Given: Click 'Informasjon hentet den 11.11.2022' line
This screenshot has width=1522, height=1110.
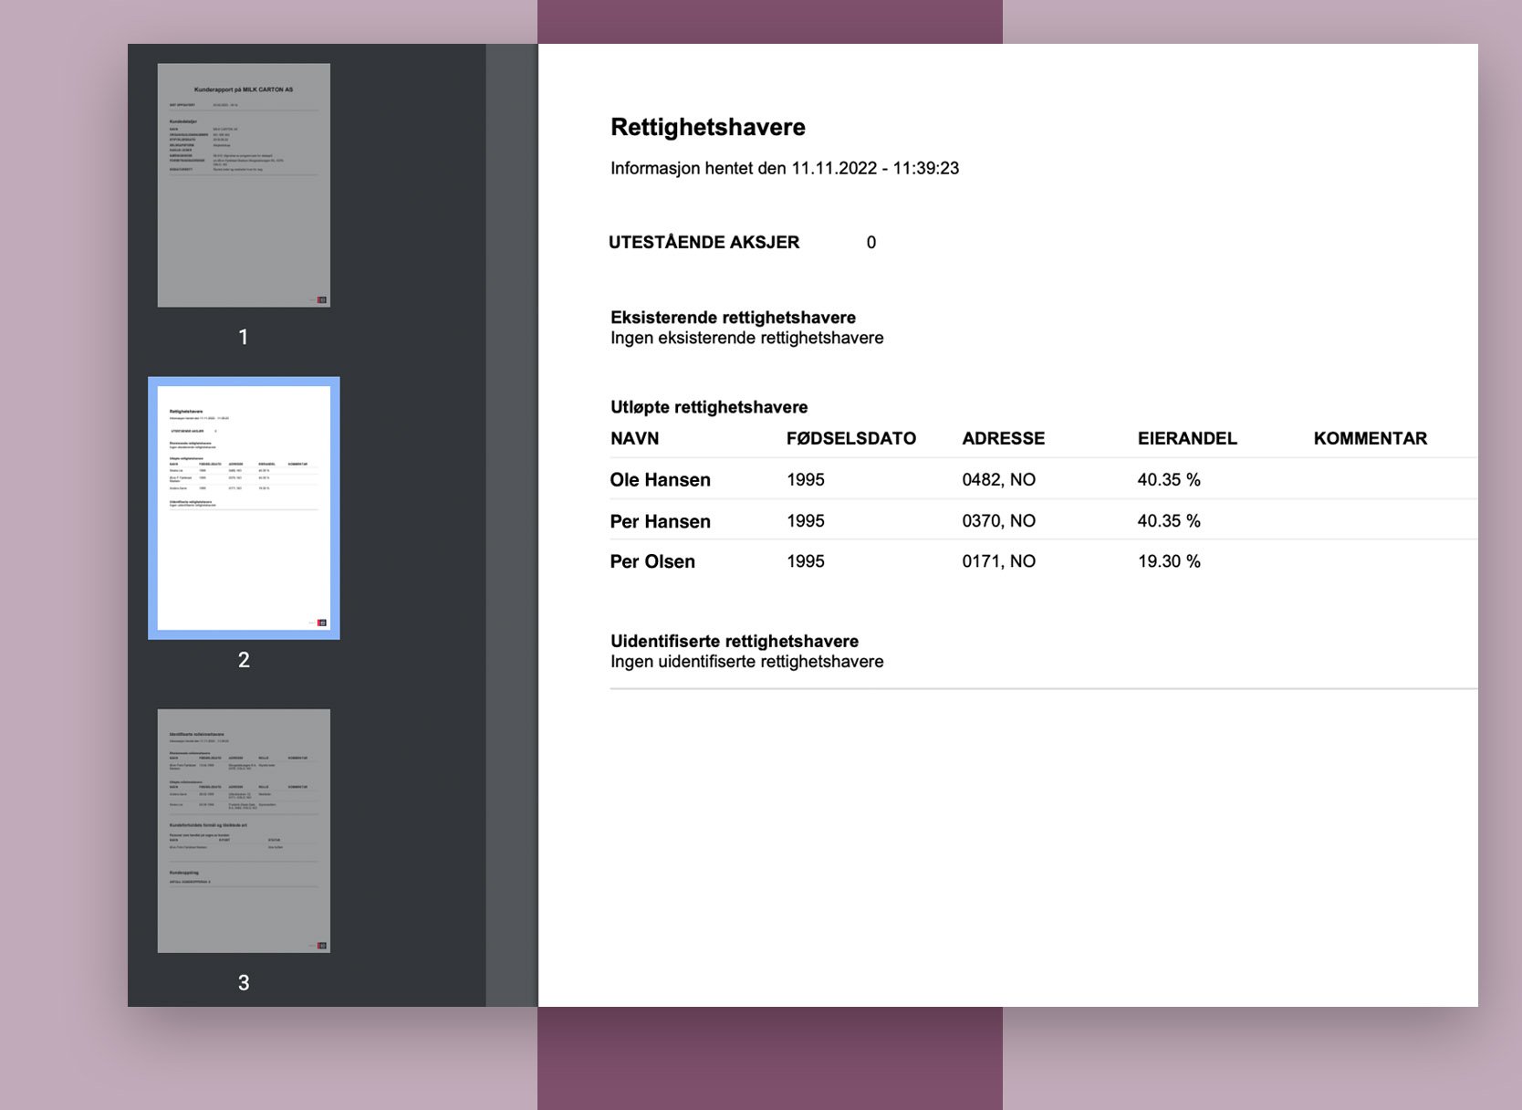Looking at the screenshot, I should (785, 168).
